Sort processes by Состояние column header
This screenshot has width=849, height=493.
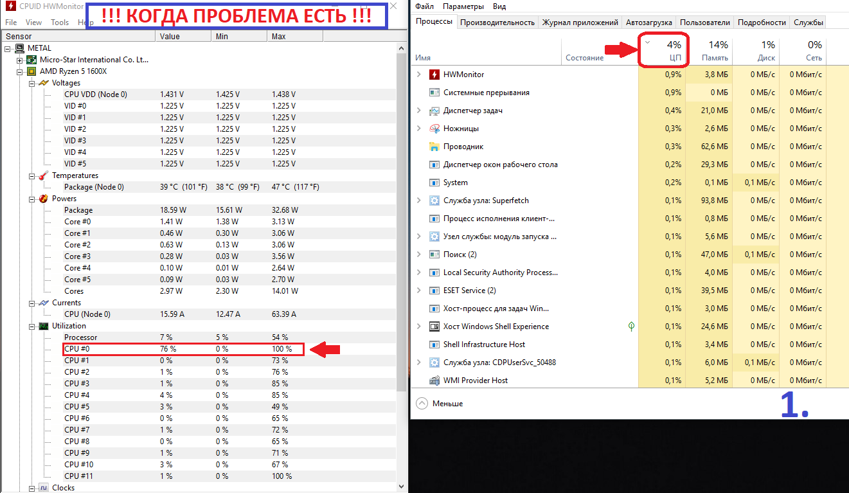tap(600, 51)
